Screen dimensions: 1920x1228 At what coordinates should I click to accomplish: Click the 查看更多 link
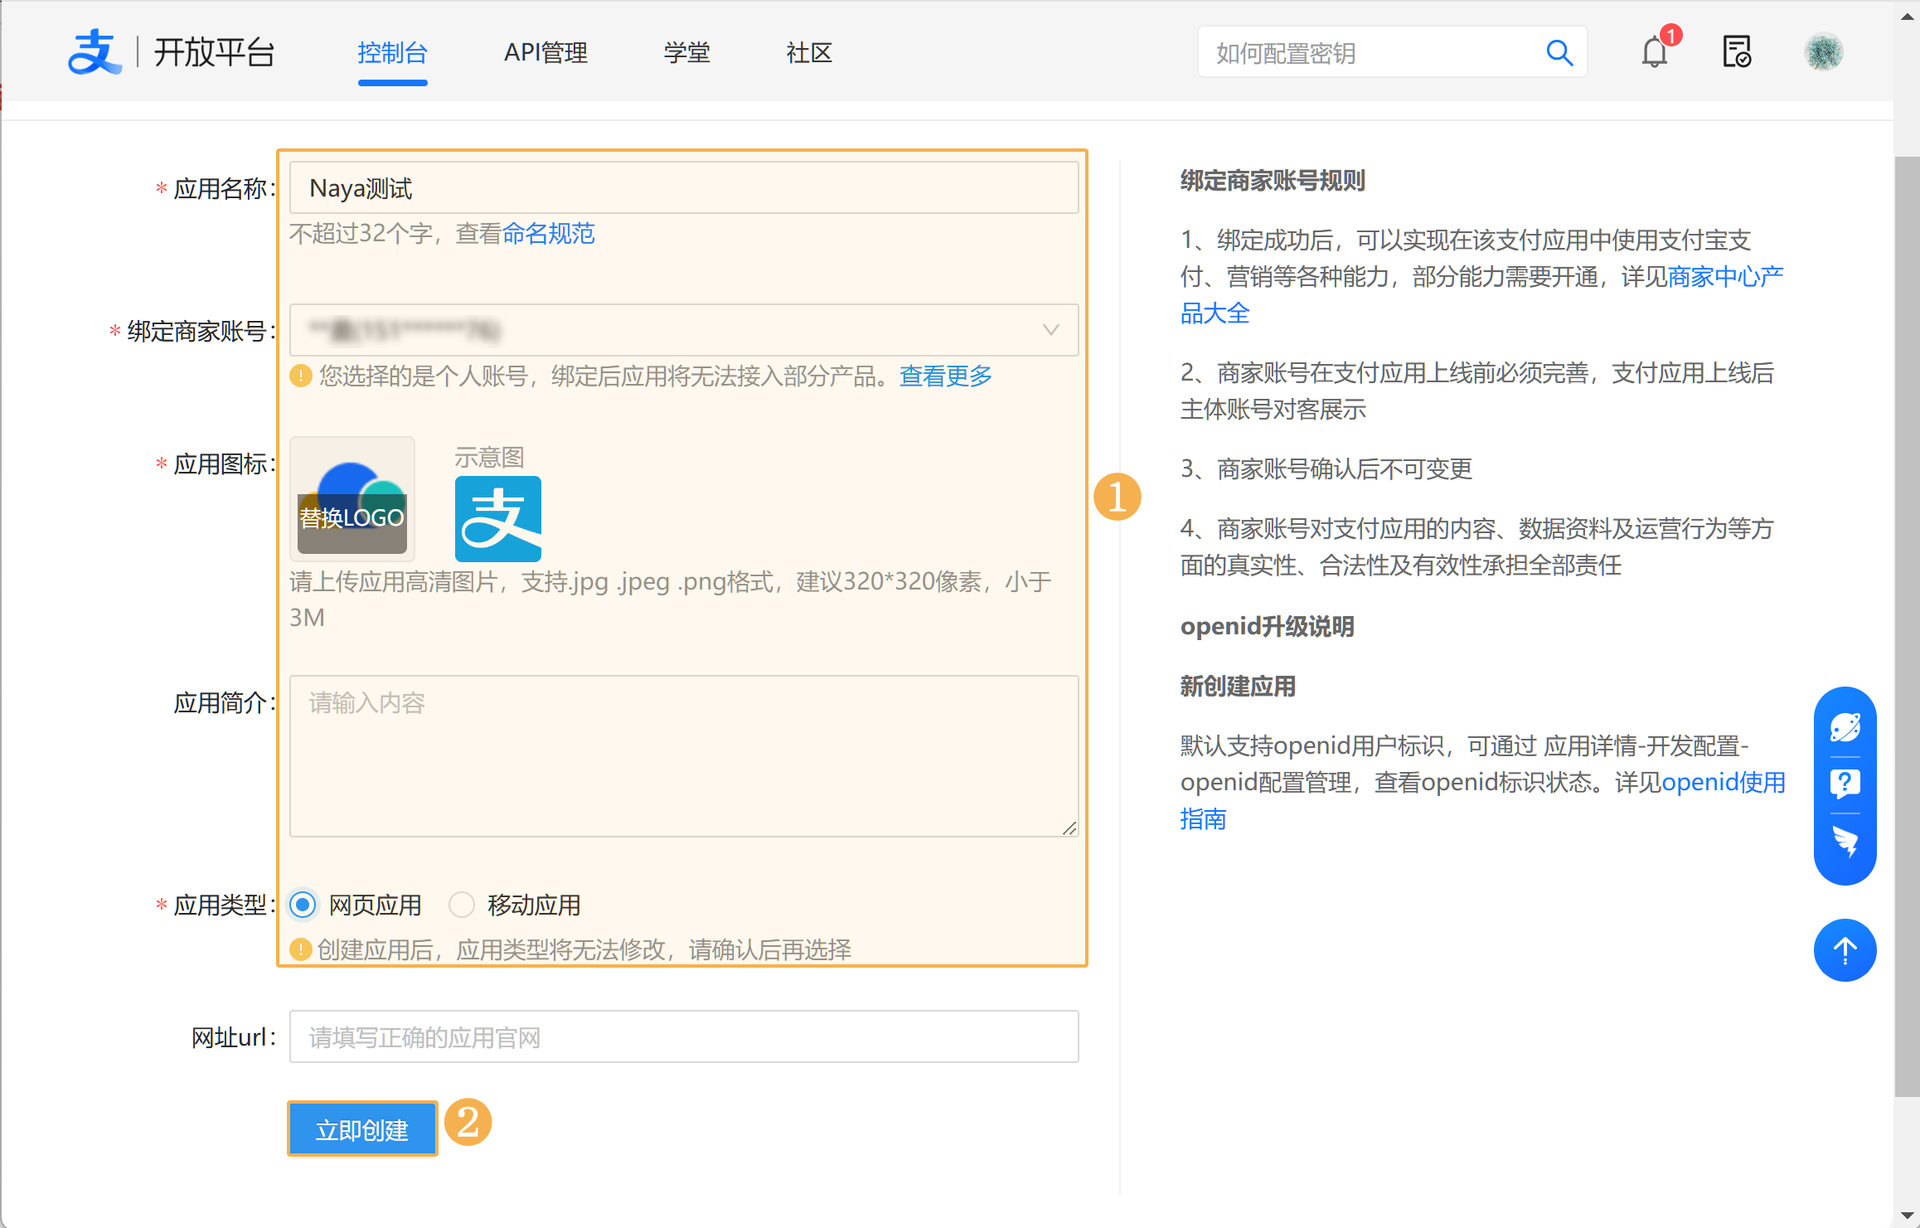point(945,376)
